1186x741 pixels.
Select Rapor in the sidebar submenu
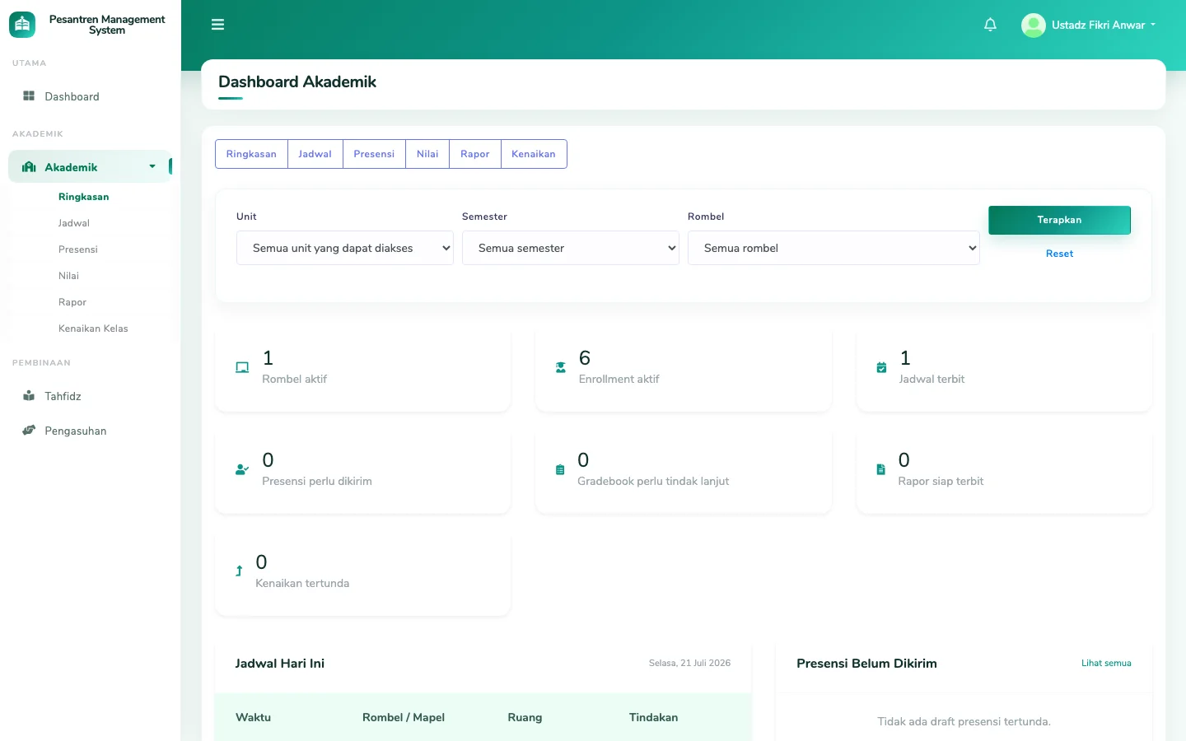72,302
